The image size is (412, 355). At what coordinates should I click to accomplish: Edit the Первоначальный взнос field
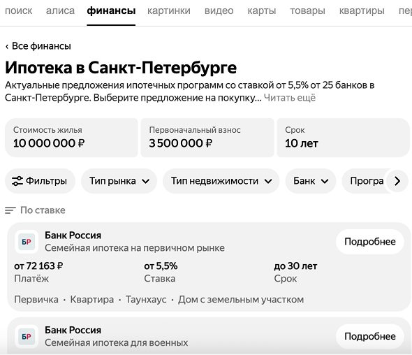click(x=207, y=138)
